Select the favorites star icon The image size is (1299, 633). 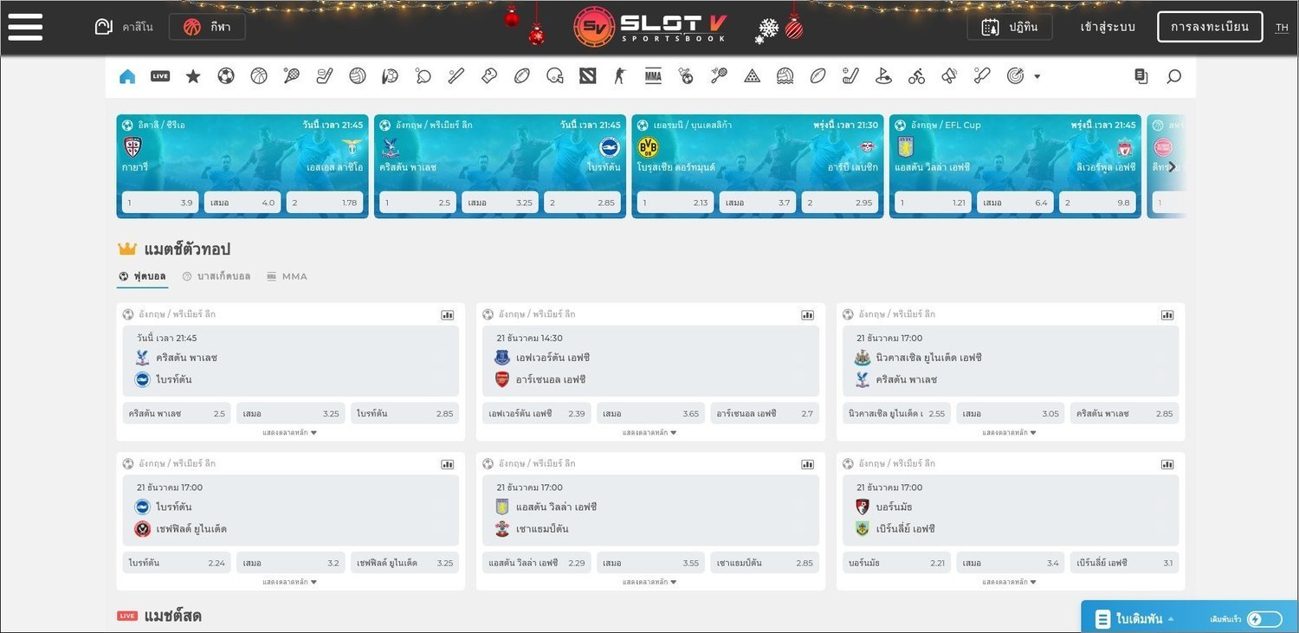point(193,76)
